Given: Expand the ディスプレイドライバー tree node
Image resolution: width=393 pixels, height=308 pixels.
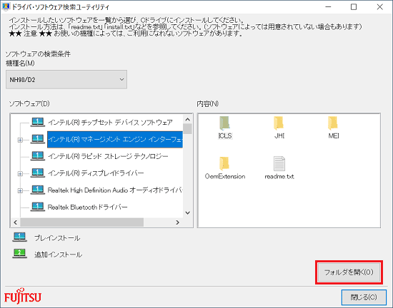Looking at the screenshot, I should (x=20, y=174).
